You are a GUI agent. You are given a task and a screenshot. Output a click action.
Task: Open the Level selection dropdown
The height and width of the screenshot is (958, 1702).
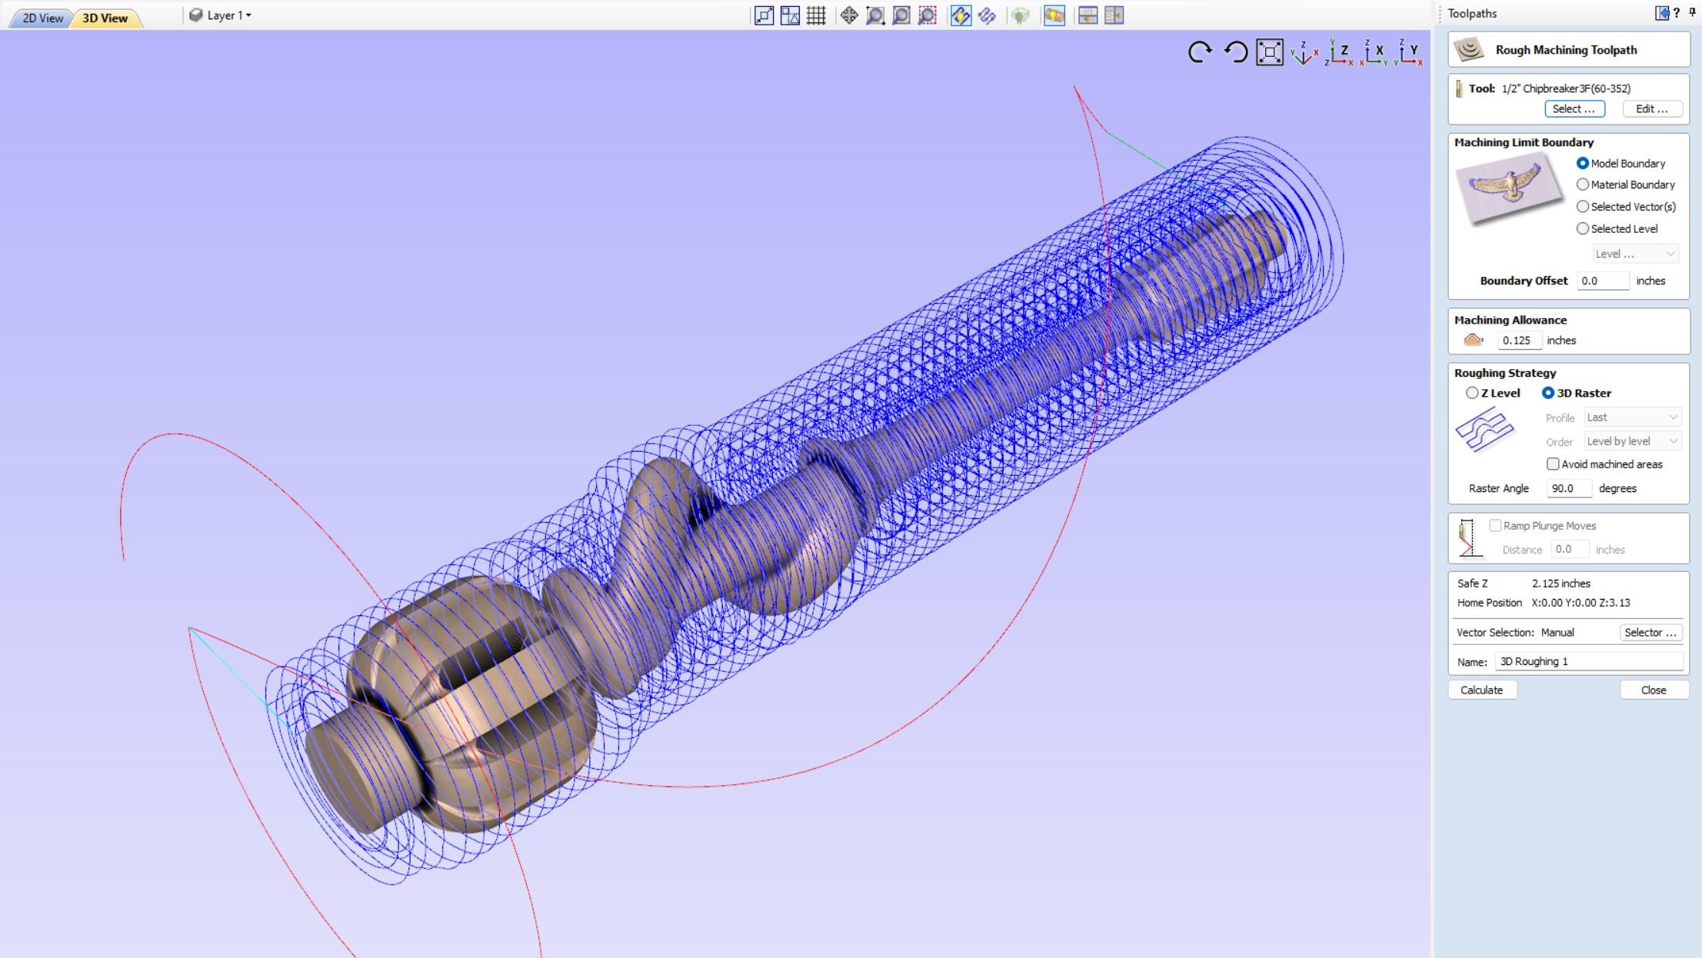[1635, 254]
